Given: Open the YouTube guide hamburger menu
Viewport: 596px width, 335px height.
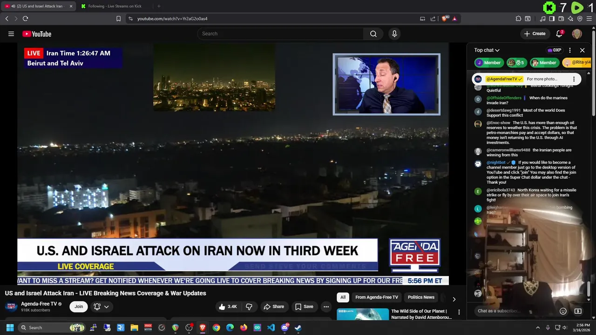Looking at the screenshot, I should click(11, 33).
